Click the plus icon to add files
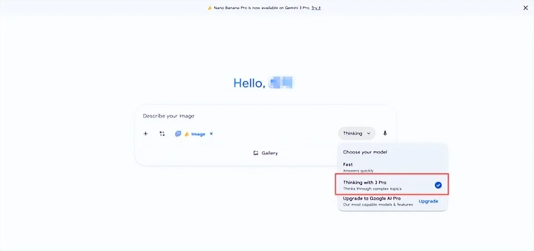Screen dimensions: 534x251 pyautogui.click(x=146, y=134)
